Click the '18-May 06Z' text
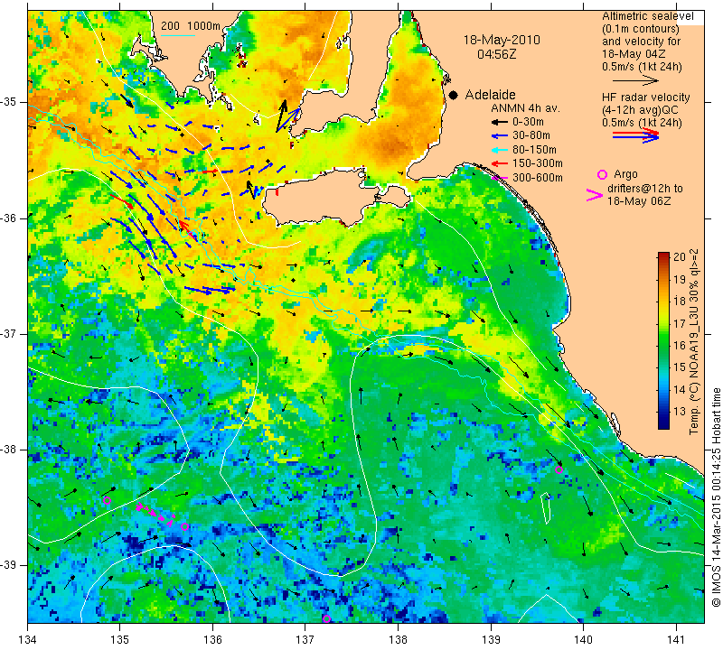This screenshot has width=723, height=650. point(639,201)
